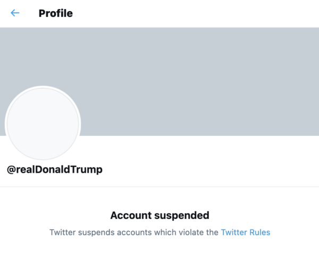The height and width of the screenshot is (275, 319).
Task: Click the word "Rules" in the blue link
Action: 261,232
